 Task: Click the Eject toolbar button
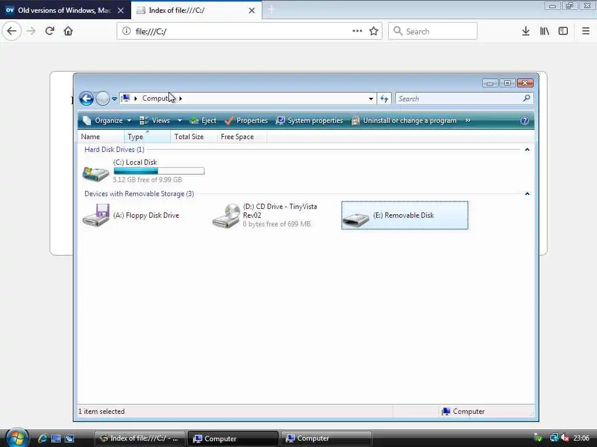pos(203,120)
